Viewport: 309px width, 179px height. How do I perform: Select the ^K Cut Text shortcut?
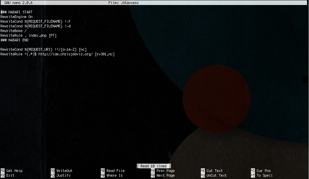pyautogui.click(x=212, y=171)
